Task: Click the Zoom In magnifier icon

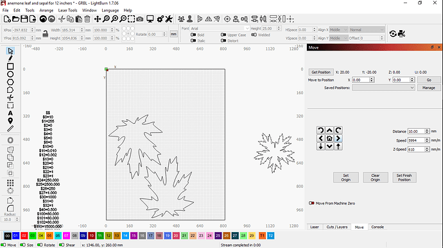Action: 114,19
